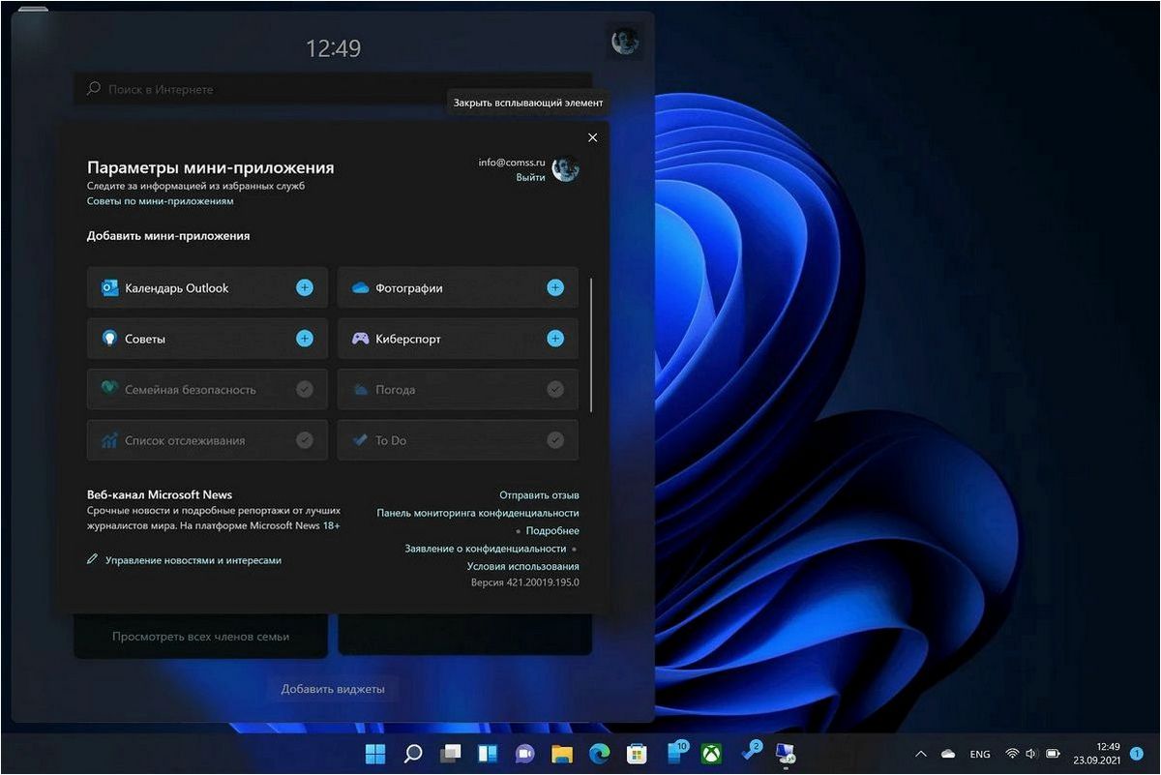Open the ENG language switcher
The height and width of the screenshot is (775, 1161).
[980, 754]
